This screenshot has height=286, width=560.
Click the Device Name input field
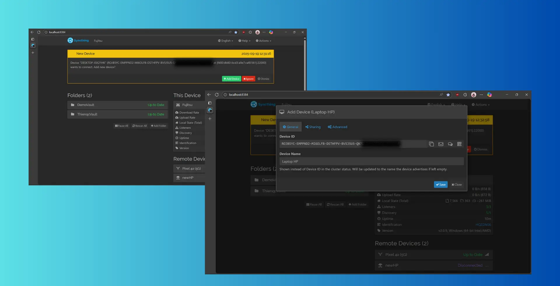[371, 161]
